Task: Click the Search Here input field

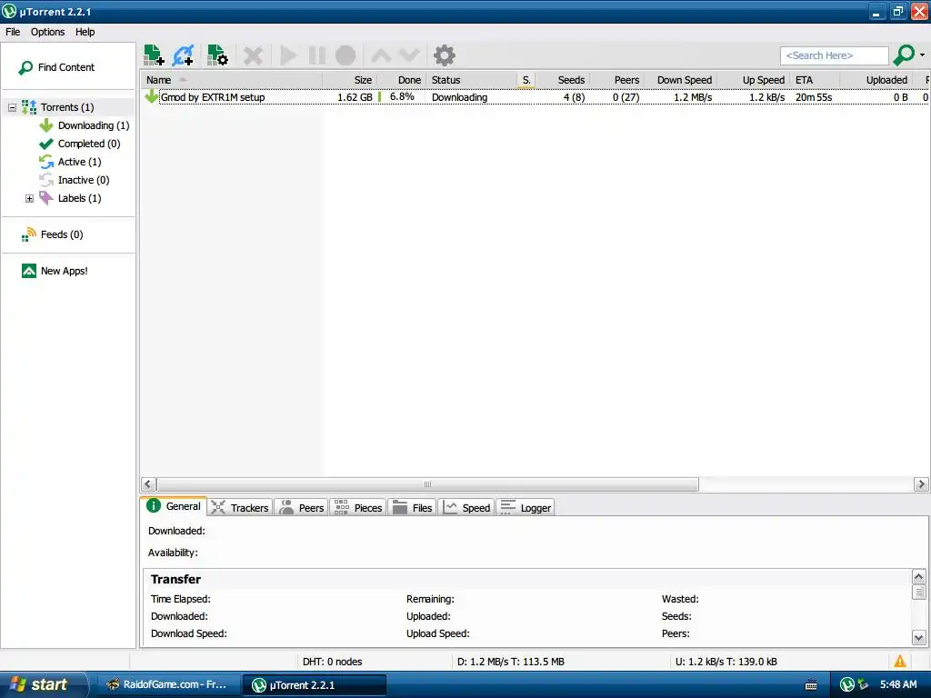Action: point(835,55)
